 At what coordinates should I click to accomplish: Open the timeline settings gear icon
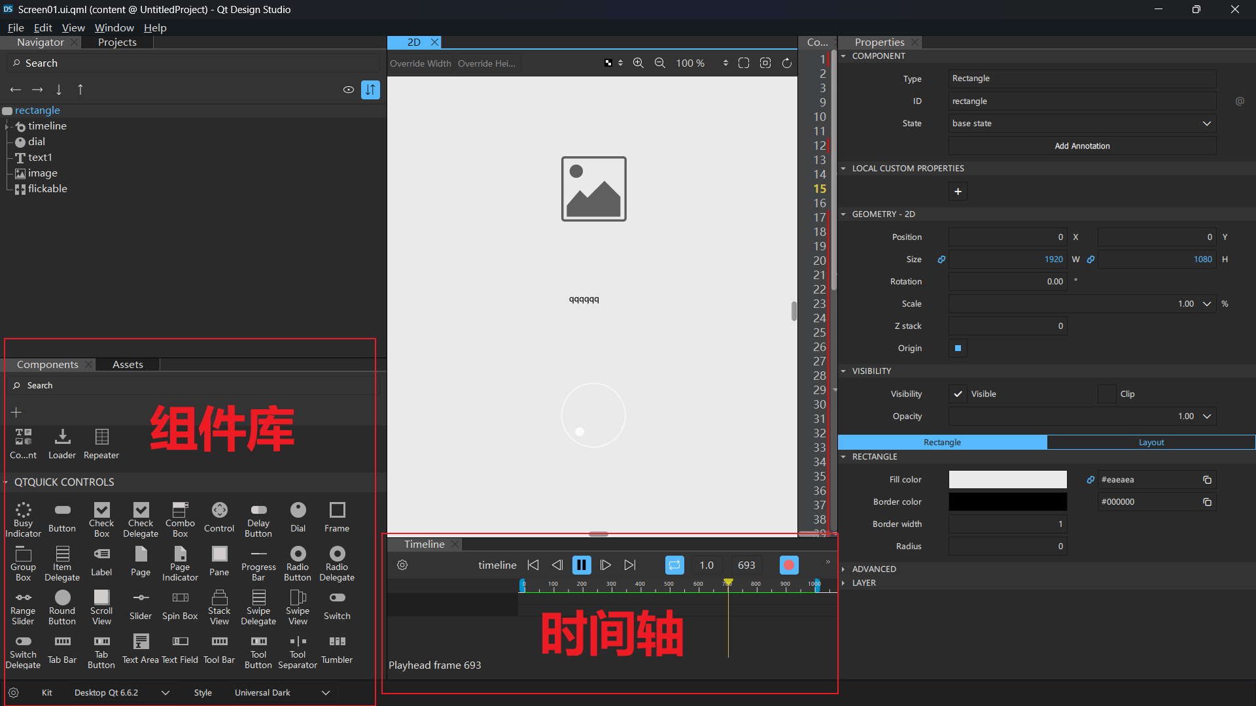click(402, 565)
